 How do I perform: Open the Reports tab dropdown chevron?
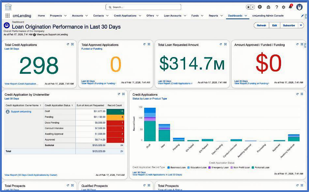click(x=222, y=16)
